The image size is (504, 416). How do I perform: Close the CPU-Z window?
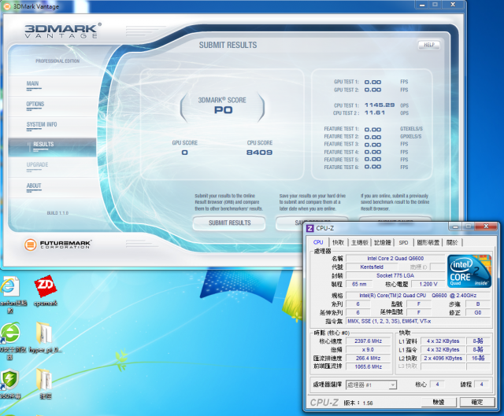pos(486,226)
